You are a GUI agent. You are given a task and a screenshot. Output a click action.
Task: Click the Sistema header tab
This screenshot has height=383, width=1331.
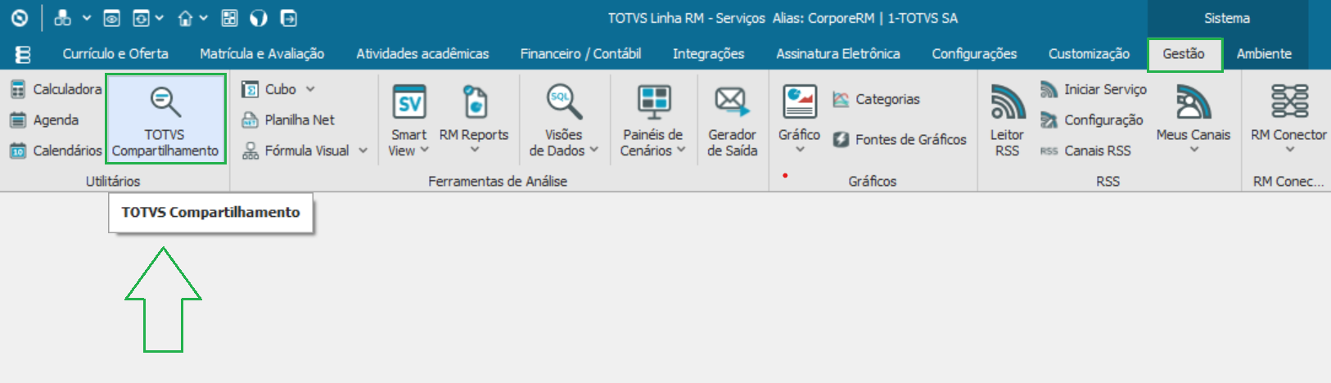[1226, 18]
